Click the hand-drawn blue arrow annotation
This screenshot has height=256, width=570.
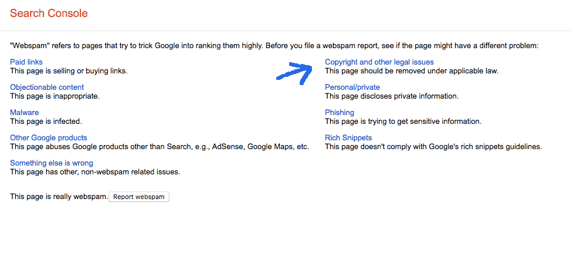295,73
